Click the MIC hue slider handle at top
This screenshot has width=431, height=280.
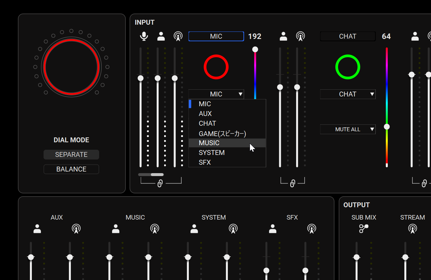pos(255,49)
